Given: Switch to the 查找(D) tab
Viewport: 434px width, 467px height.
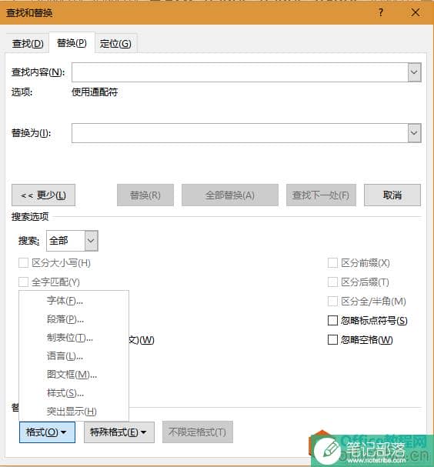Looking at the screenshot, I should coord(28,44).
